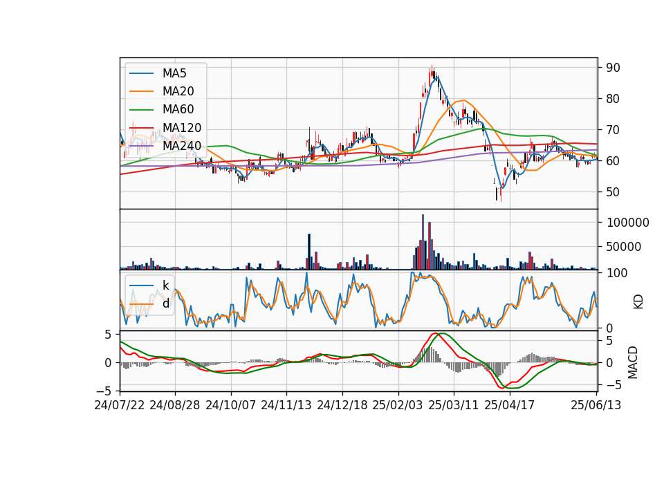Click the red MA120 legend line sample

click(141, 128)
